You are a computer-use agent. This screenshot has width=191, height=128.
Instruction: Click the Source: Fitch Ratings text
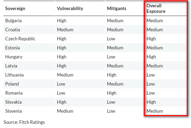click(24, 122)
